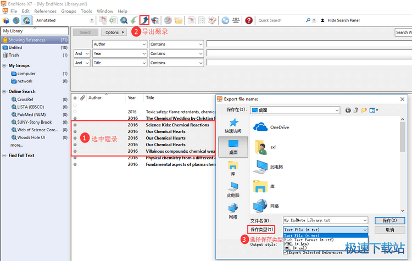The height and width of the screenshot is (261, 412).
Task: Click the dialog file list vertical scrollbar
Action: (402, 164)
